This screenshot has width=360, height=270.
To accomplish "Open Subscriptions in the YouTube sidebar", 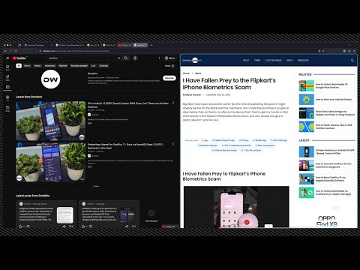I will point(7,88).
